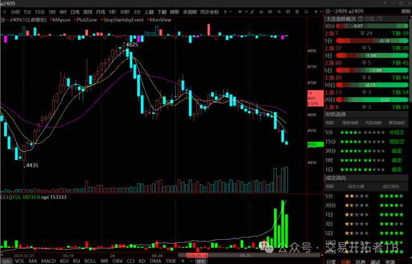This screenshot has width=412, height=264.
Task: Open the 分笔 tab in right panel
Action: (331, 262)
